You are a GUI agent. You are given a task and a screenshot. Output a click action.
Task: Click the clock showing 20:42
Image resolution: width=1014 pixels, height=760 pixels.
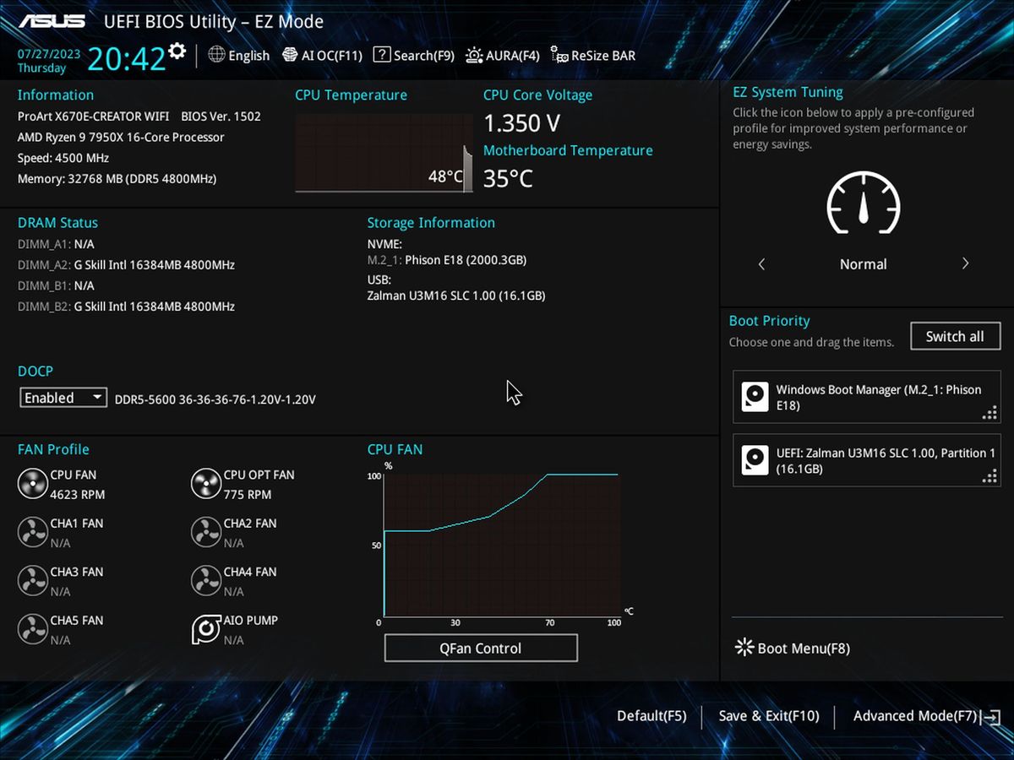tap(127, 59)
